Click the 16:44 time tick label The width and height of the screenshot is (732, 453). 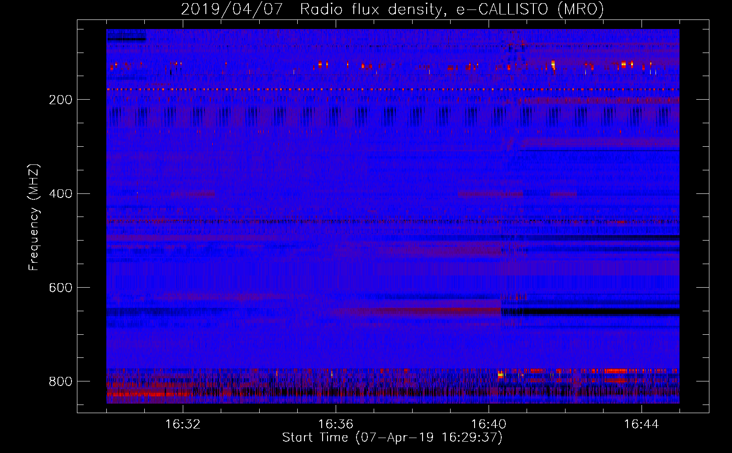(x=642, y=424)
